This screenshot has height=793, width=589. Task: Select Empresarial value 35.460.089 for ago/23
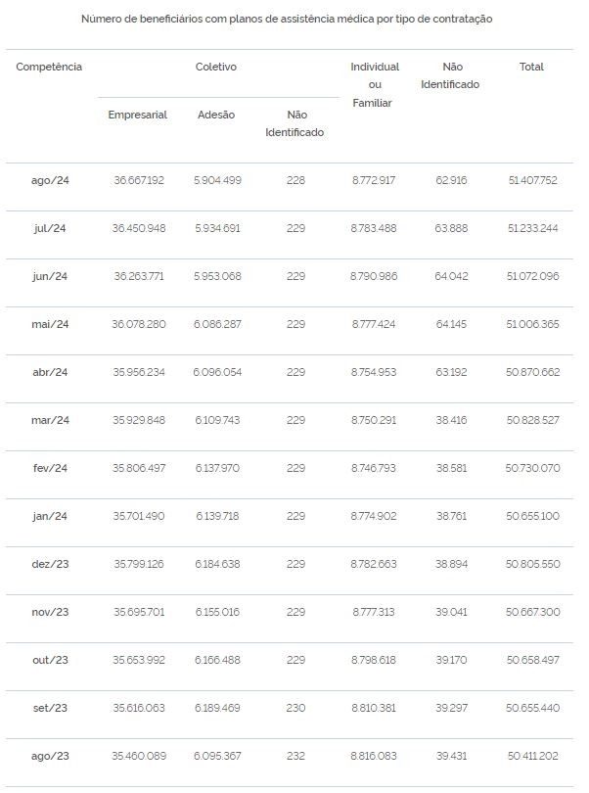(x=139, y=756)
